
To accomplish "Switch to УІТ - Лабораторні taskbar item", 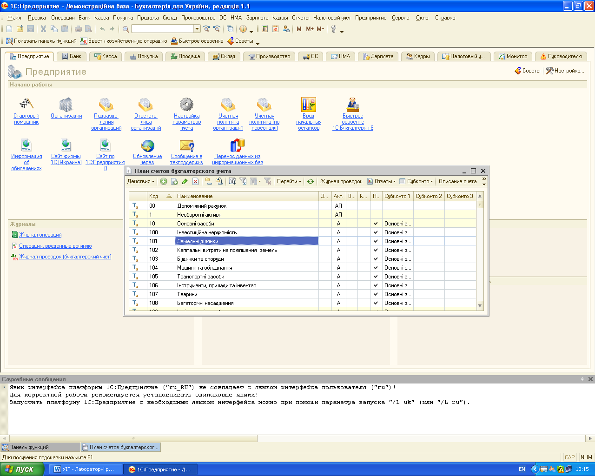I will [x=86, y=469].
